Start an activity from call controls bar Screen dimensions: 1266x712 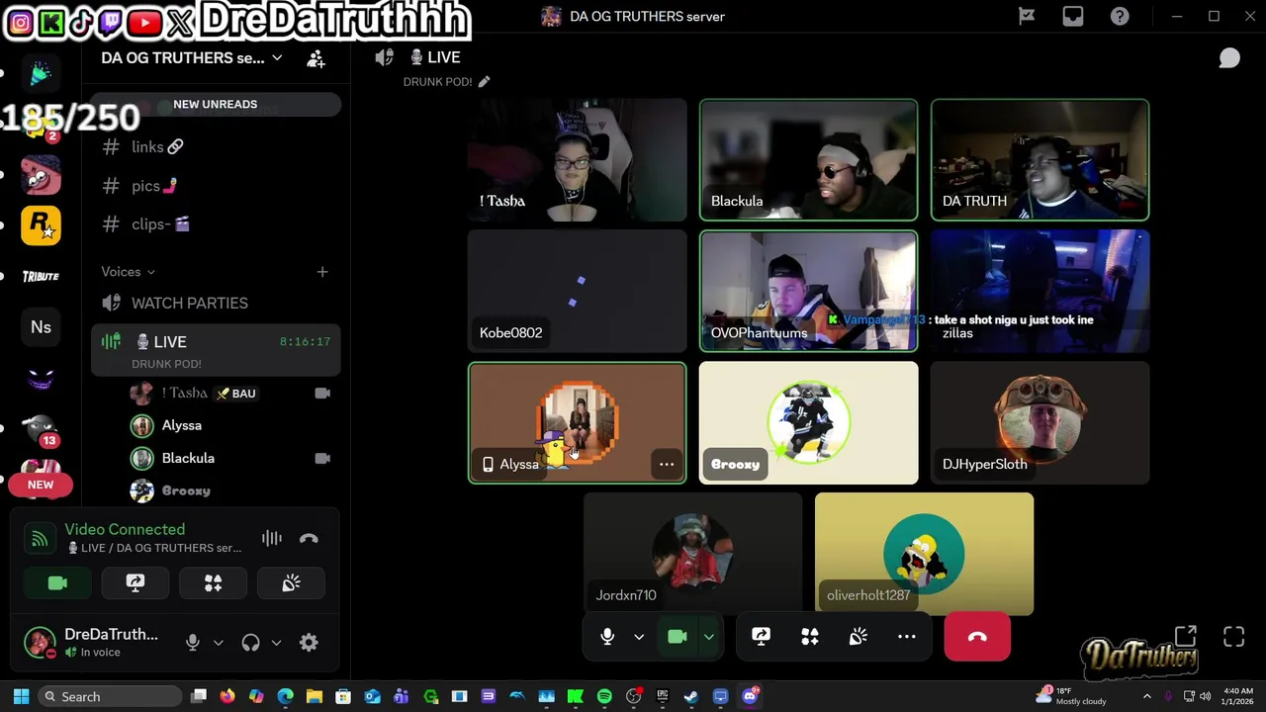coord(810,637)
